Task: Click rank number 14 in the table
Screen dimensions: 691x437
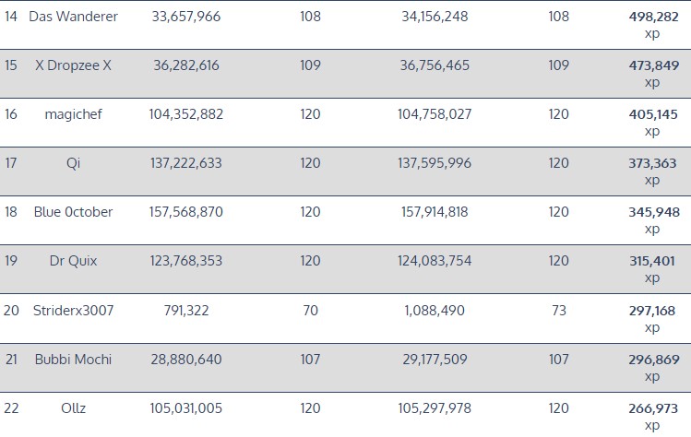Action: coord(11,17)
